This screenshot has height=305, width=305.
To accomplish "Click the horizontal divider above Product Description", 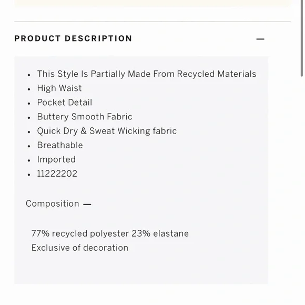I will point(152,22).
